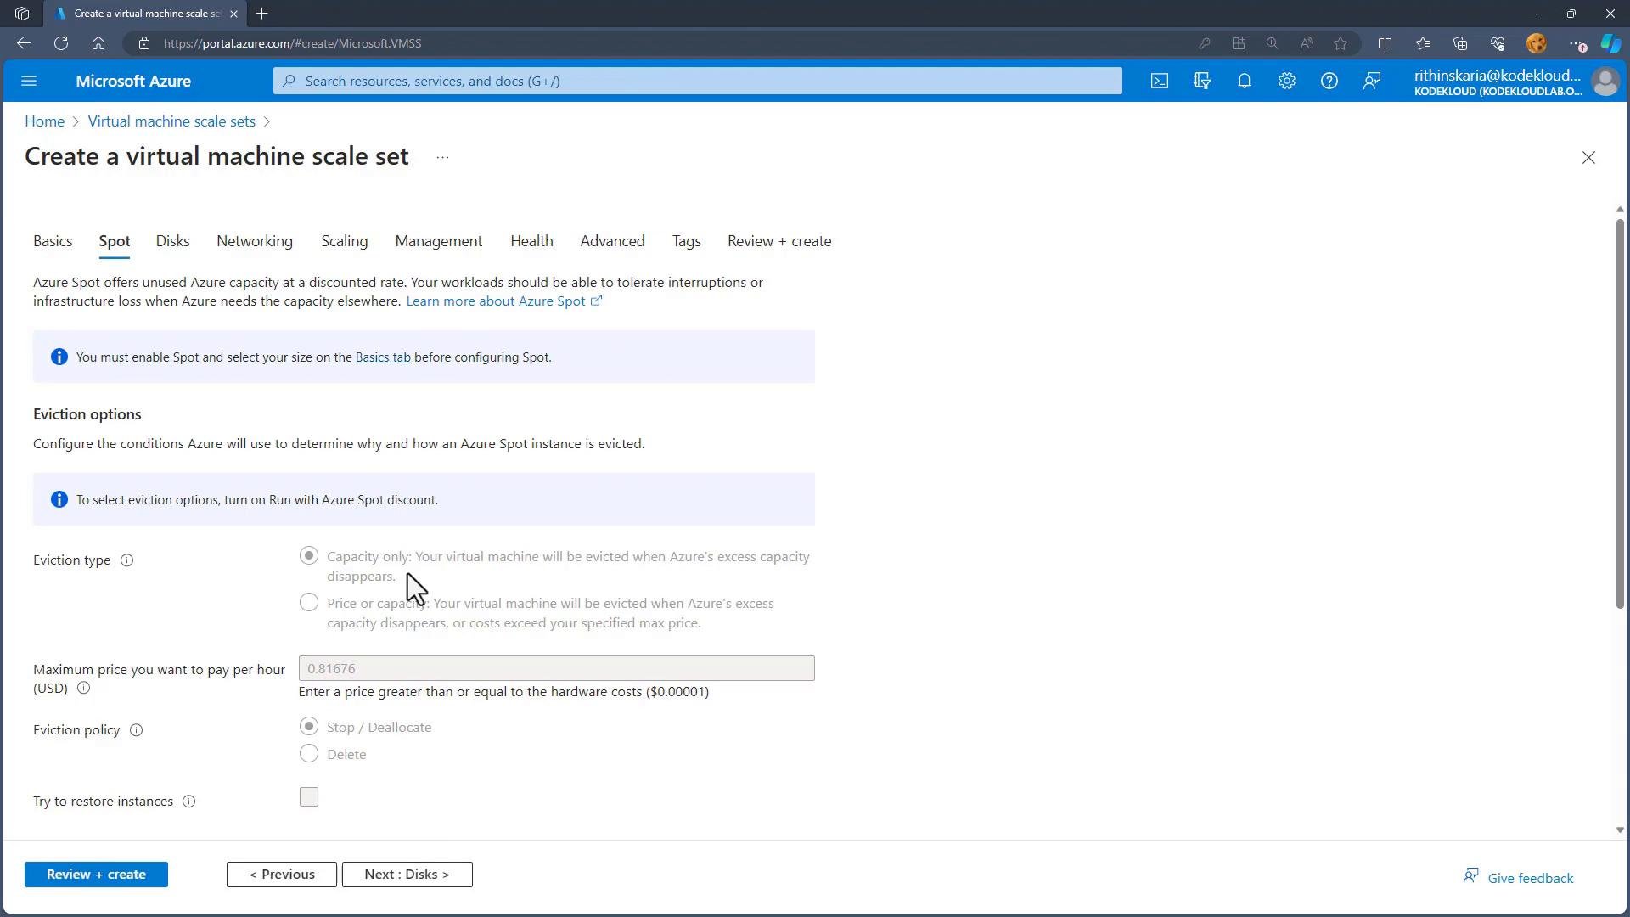Screen dimensions: 1630x917
Task: Open the header feedback icon
Action: click(1372, 81)
